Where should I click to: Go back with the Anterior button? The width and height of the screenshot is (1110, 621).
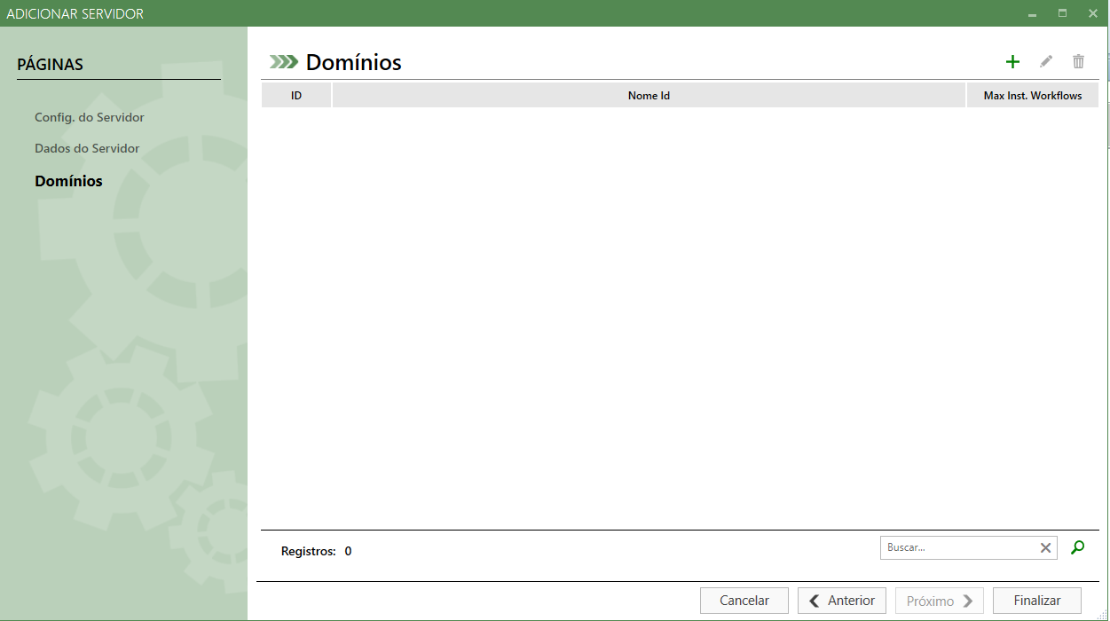click(x=842, y=601)
